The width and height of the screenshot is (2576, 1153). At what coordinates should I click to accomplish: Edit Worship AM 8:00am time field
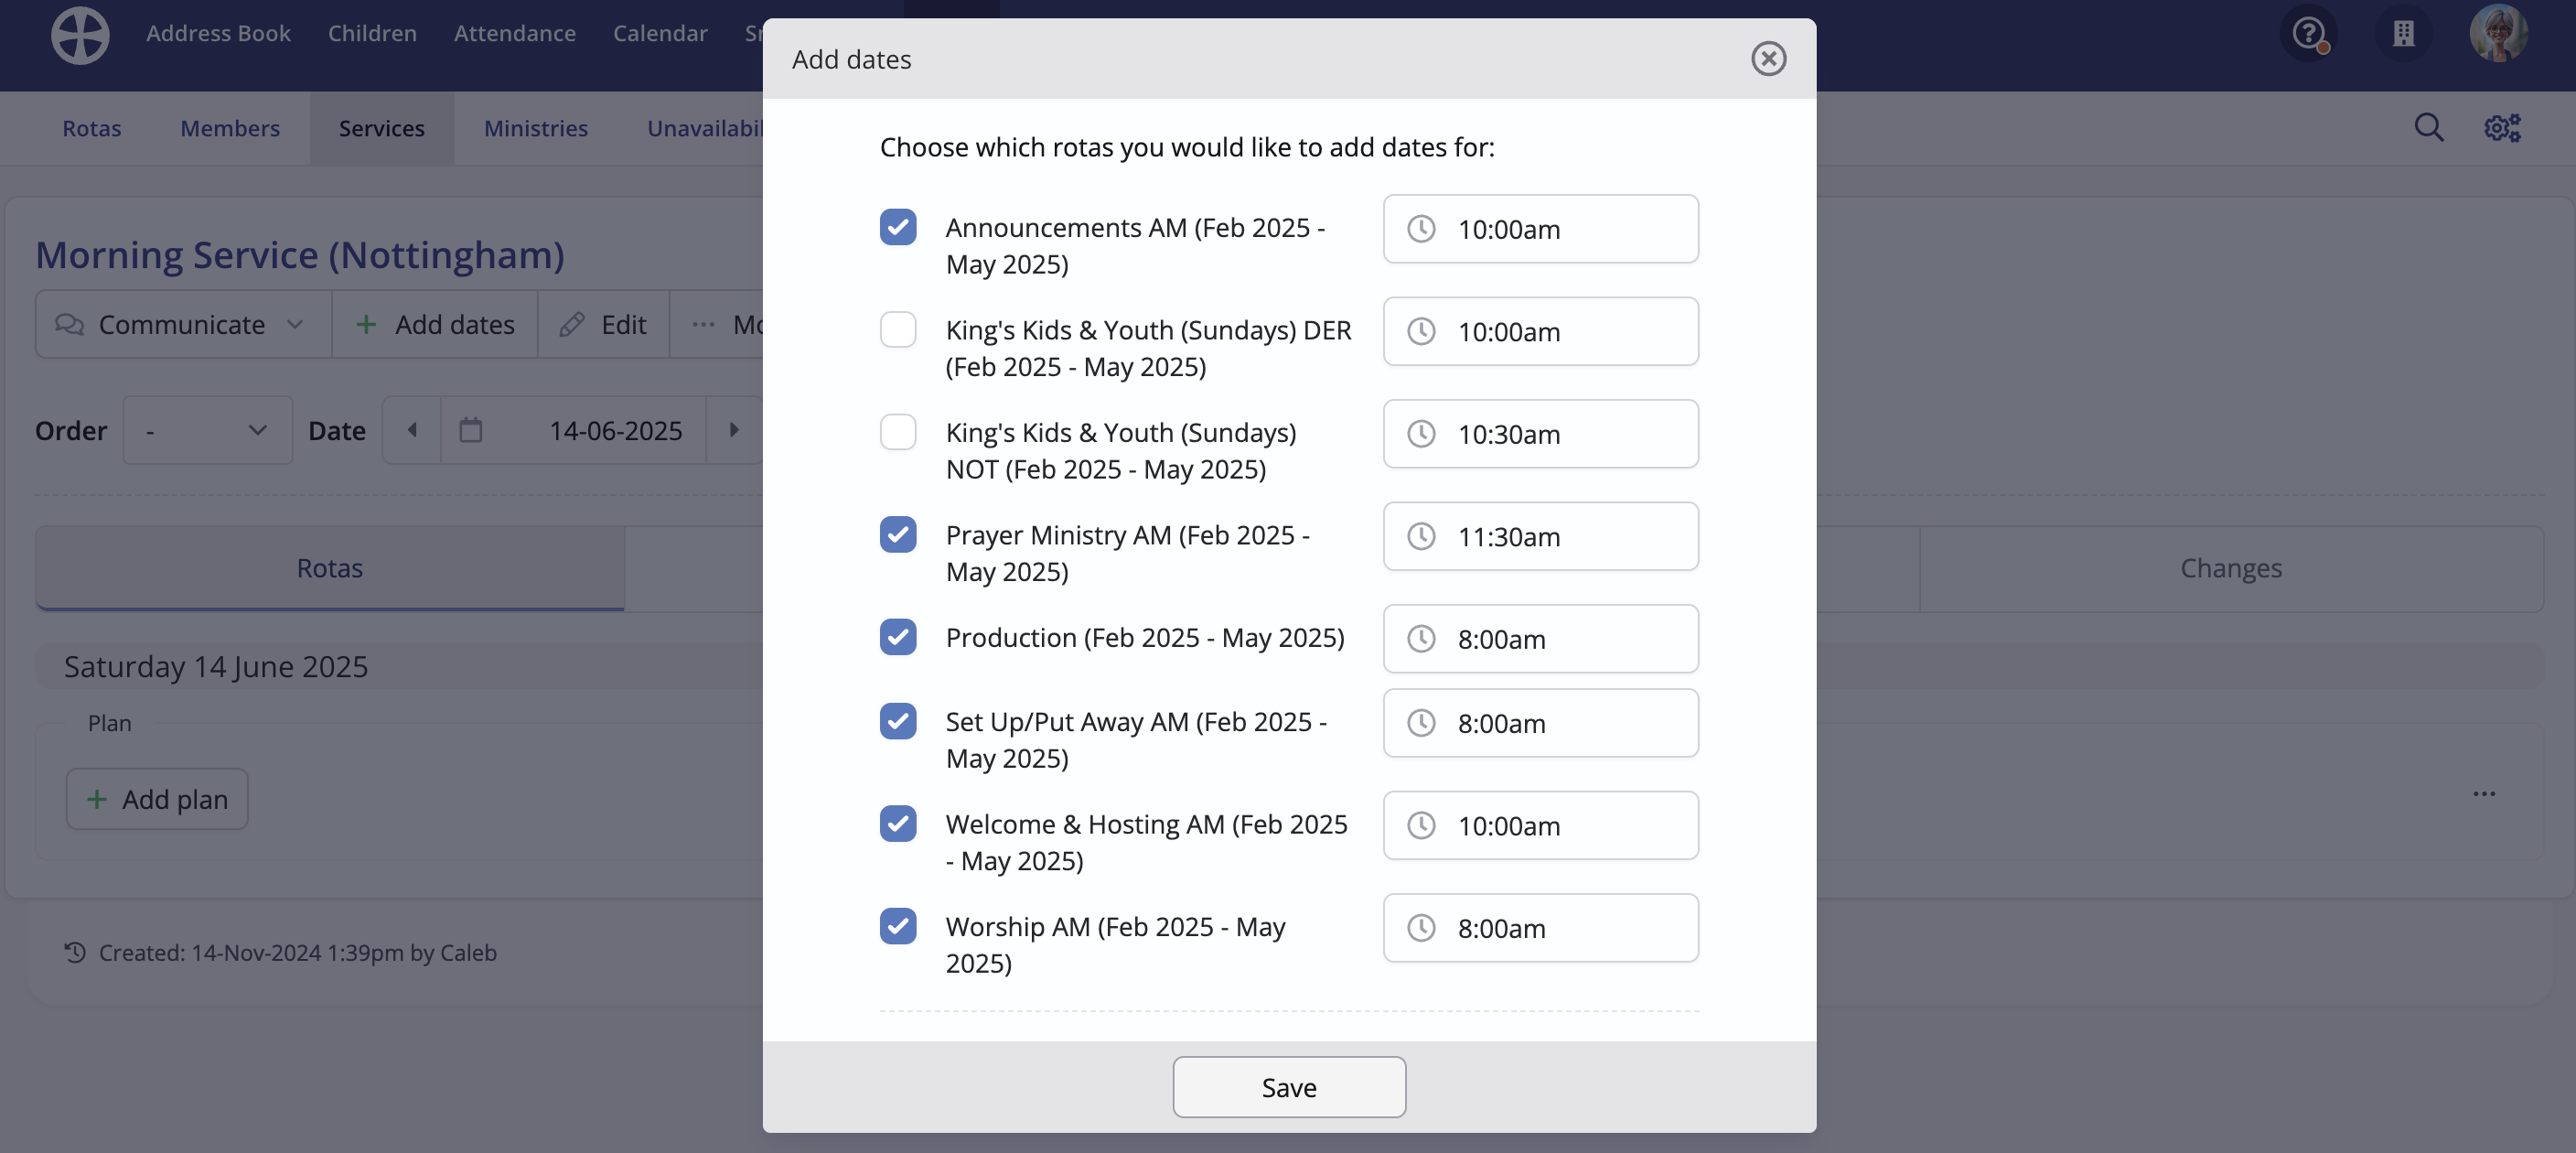[1540, 928]
